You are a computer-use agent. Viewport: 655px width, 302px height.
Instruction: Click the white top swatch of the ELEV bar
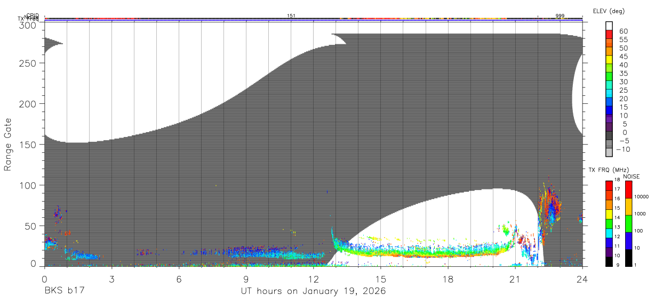(x=609, y=26)
